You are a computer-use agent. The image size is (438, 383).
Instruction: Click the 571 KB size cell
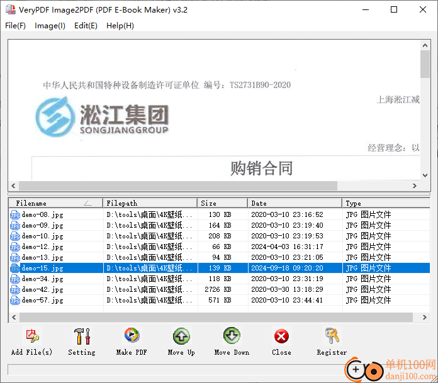coord(220,300)
